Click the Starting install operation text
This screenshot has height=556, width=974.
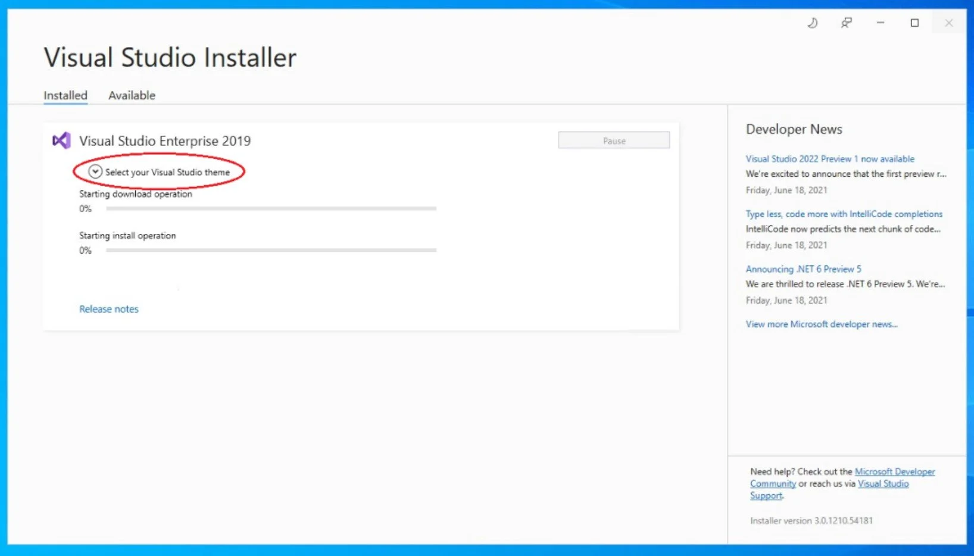(x=127, y=236)
